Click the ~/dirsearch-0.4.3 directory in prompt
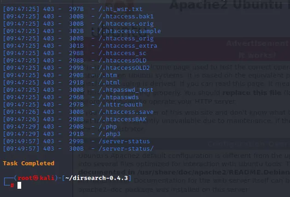 click(96, 178)
